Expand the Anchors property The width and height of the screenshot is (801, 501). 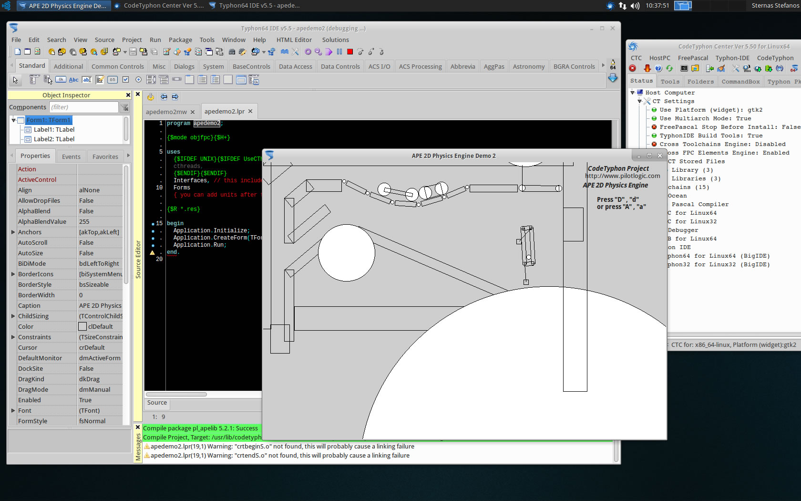pos(13,232)
